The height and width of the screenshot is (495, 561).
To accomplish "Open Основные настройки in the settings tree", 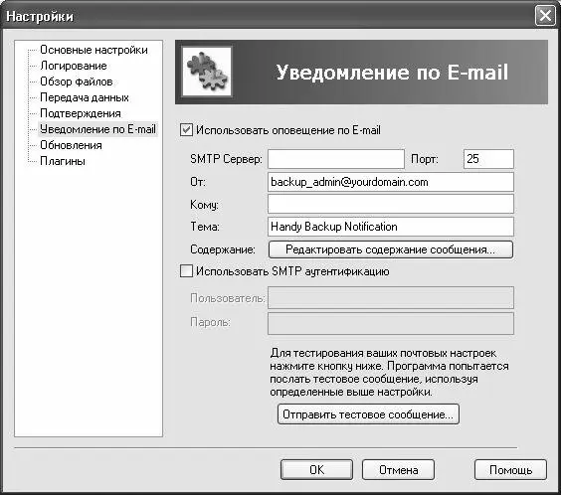I will [93, 50].
